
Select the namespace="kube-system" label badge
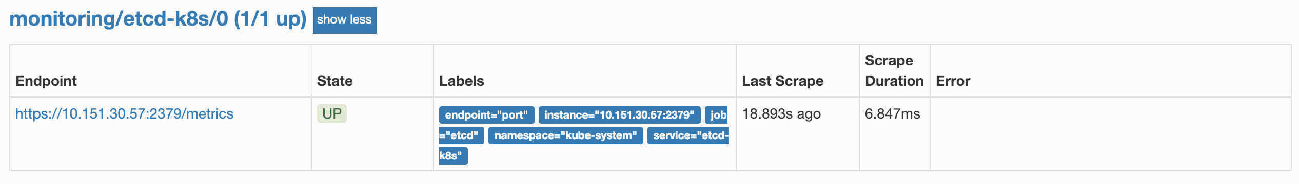coord(565,135)
